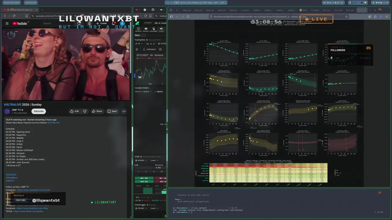Screen dimensions: 392x220
Task: Subscribe to UMF TV channel
Action: click(x=39, y=111)
